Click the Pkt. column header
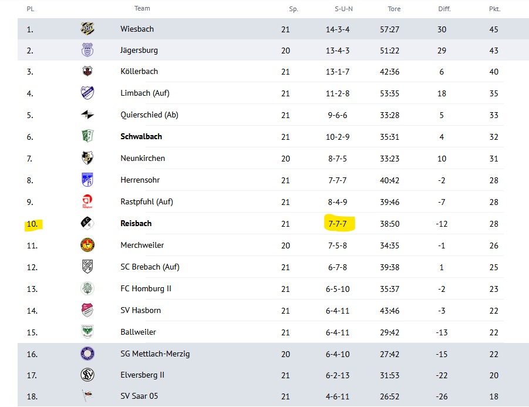 click(x=494, y=9)
